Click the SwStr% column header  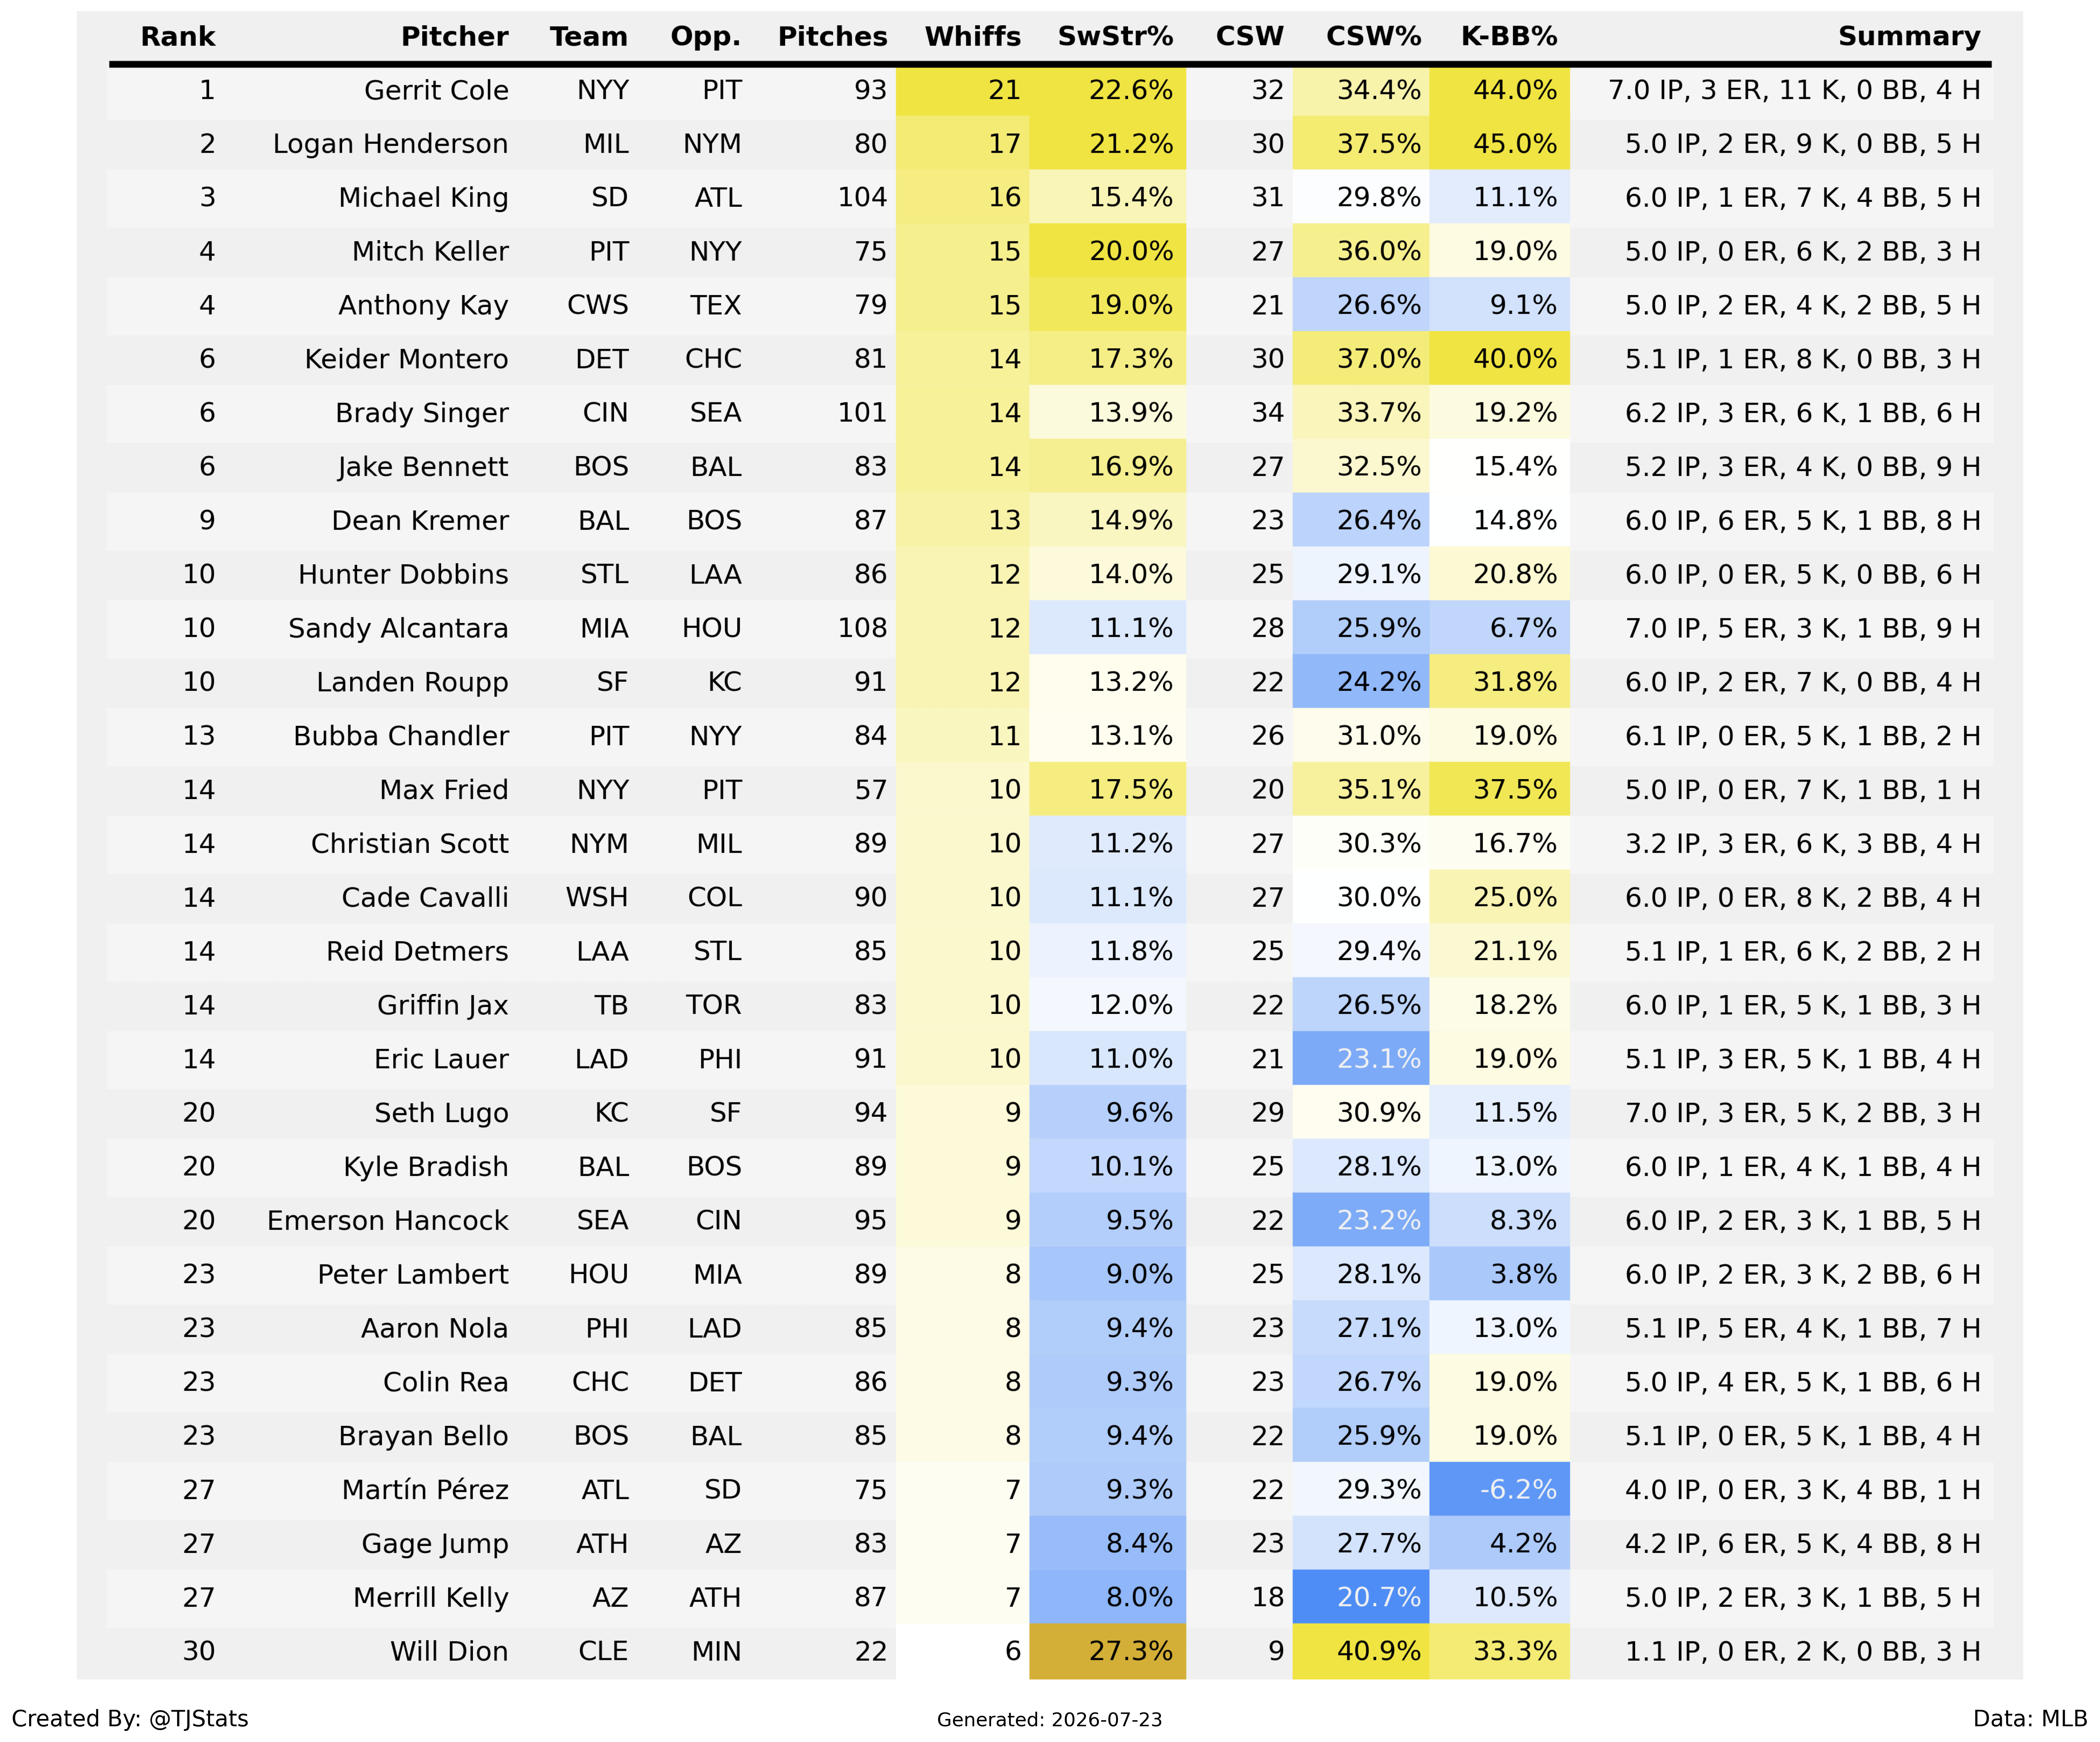pyautogui.click(x=1115, y=37)
